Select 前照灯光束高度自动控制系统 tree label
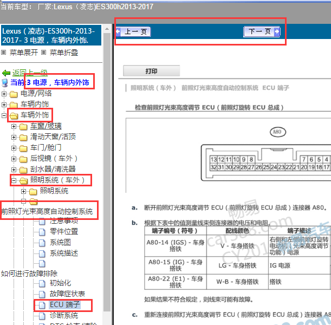Screen dimensions: 331x325 (x=47, y=211)
